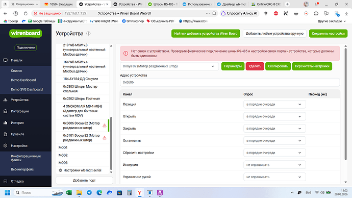Switch to Драйвер wb-mqtt browser tab

click(x=232, y=4)
